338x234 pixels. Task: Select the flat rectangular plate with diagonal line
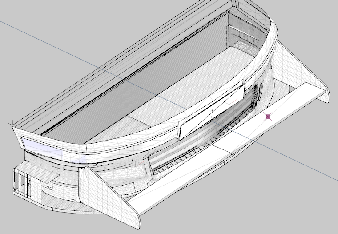[x=212, y=112]
